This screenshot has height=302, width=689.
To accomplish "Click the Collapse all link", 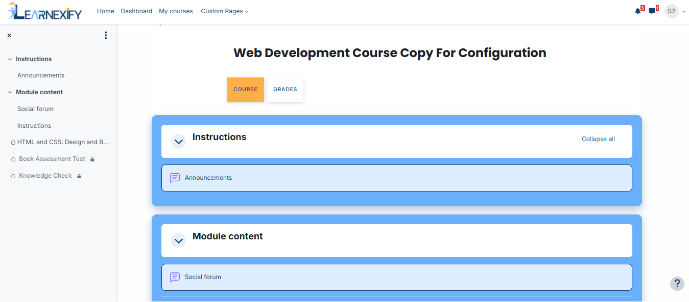I will [x=598, y=139].
